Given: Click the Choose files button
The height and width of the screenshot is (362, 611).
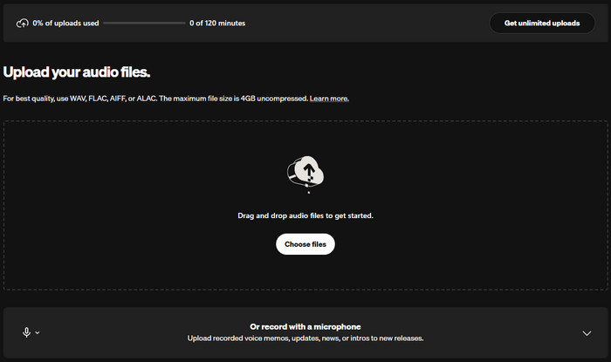Looking at the screenshot, I should pos(305,244).
